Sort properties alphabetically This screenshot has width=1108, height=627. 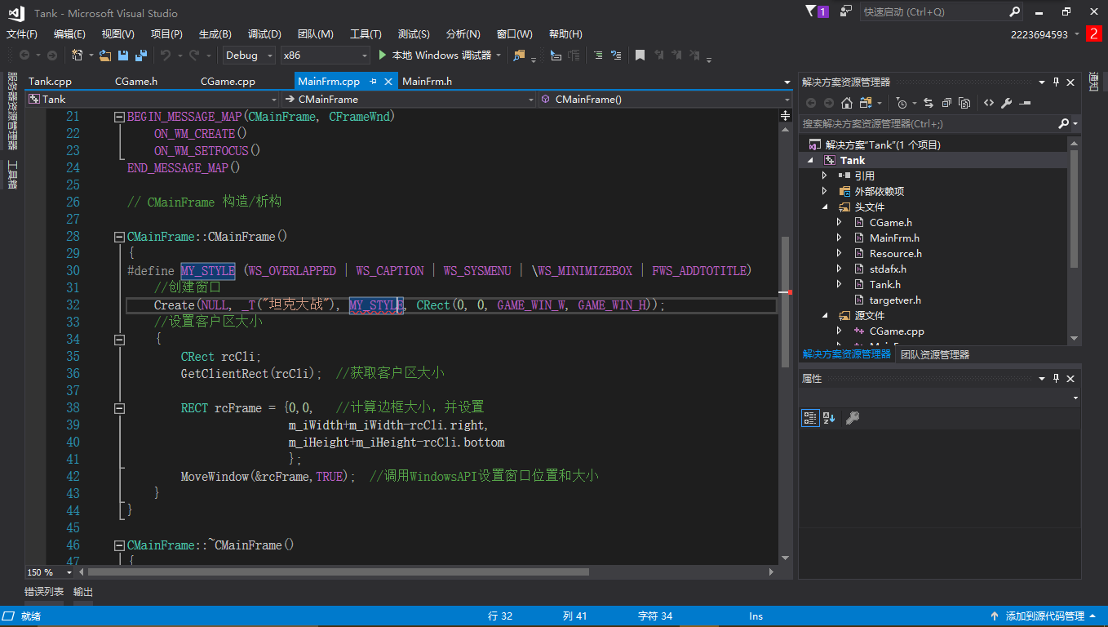point(829,418)
